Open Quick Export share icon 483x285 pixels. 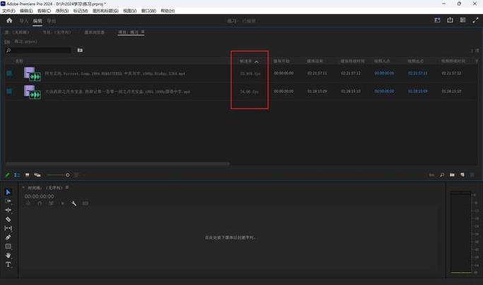click(x=450, y=20)
